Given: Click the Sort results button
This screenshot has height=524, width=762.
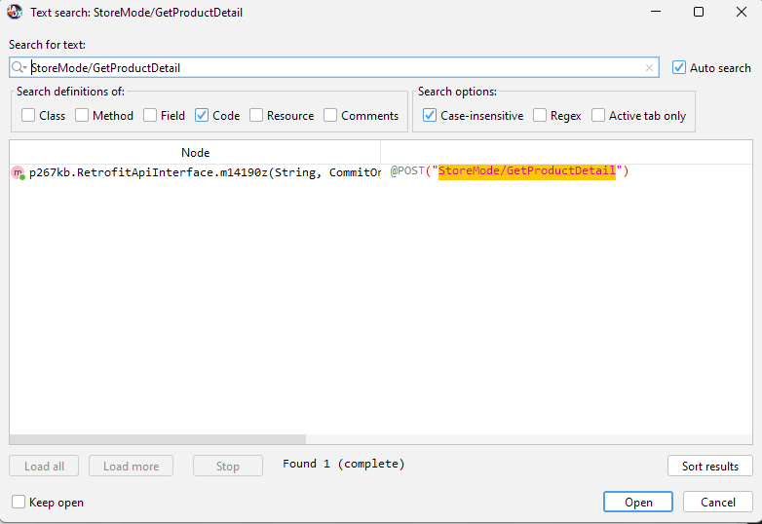Looking at the screenshot, I should [709, 466].
